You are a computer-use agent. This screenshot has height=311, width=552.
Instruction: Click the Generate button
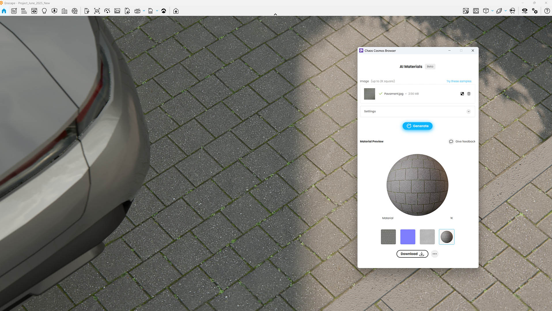(417, 126)
